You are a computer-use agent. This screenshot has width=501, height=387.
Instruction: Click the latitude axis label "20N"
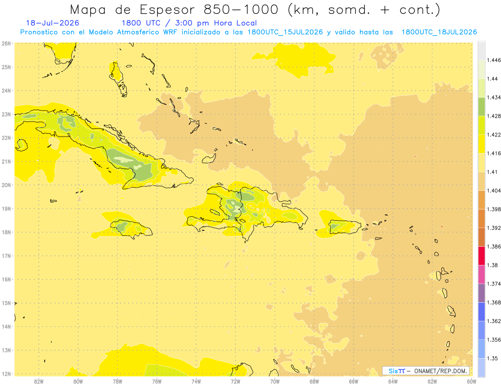click(6, 185)
